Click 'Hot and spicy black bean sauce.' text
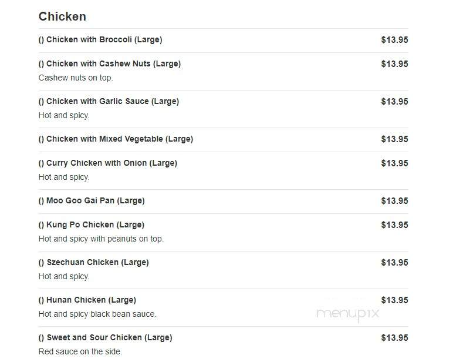 (97, 314)
